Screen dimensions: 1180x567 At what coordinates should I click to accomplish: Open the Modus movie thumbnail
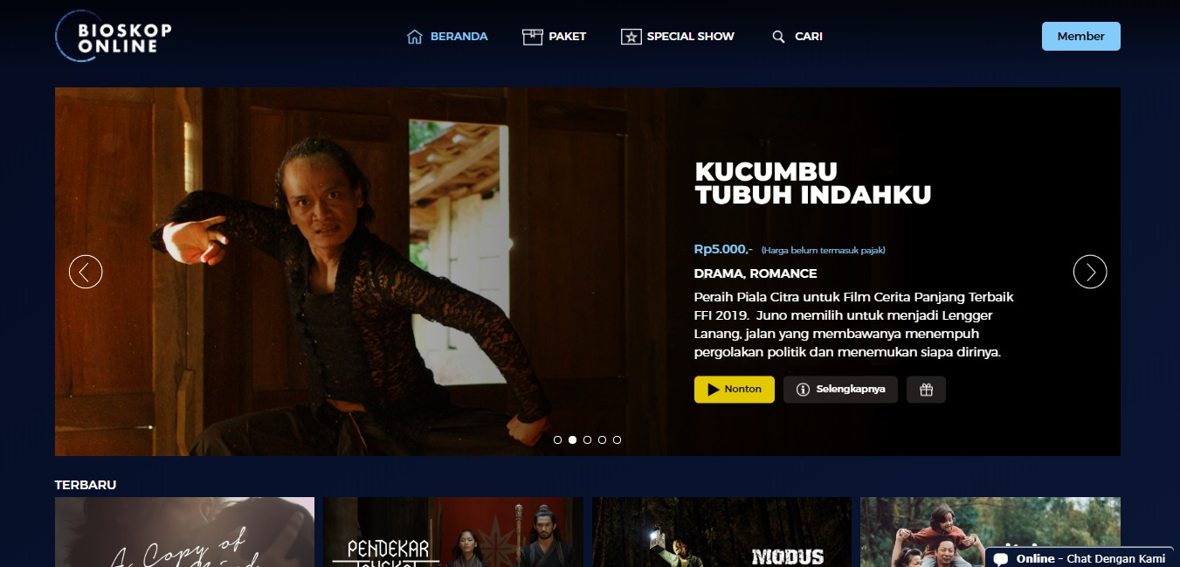(721, 532)
